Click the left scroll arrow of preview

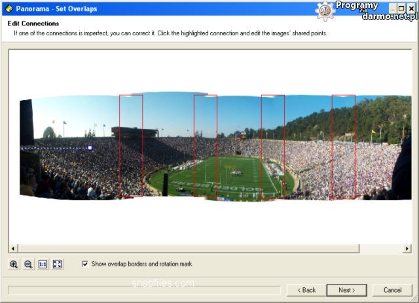[12, 249]
